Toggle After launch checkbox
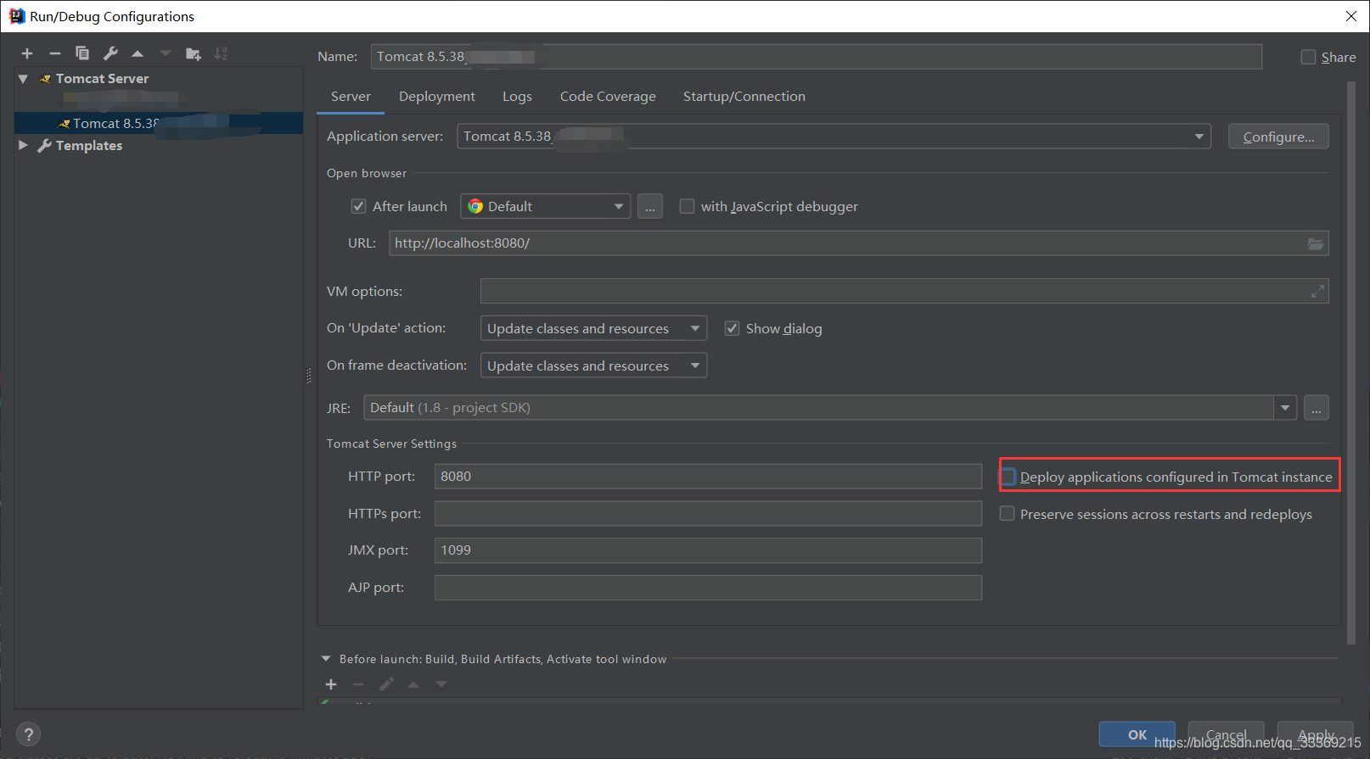The width and height of the screenshot is (1370, 759). pos(358,206)
